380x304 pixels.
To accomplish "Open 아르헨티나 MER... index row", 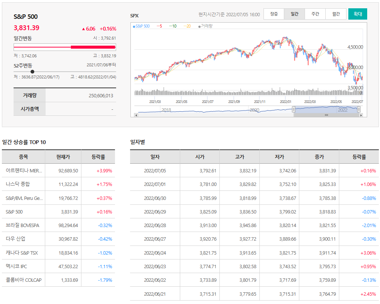I will [58, 170].
